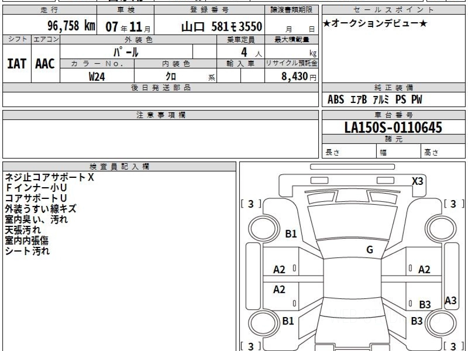Viewport: 468px width, 351px height.
Task: Click the 純正装備 header
Action: 394,88
